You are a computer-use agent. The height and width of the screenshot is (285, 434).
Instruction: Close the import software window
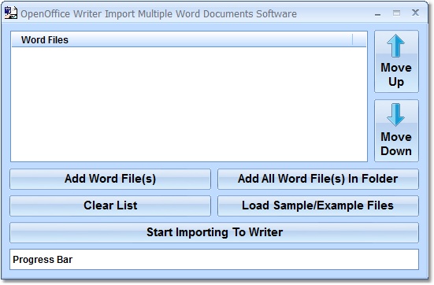click(415, 13)
